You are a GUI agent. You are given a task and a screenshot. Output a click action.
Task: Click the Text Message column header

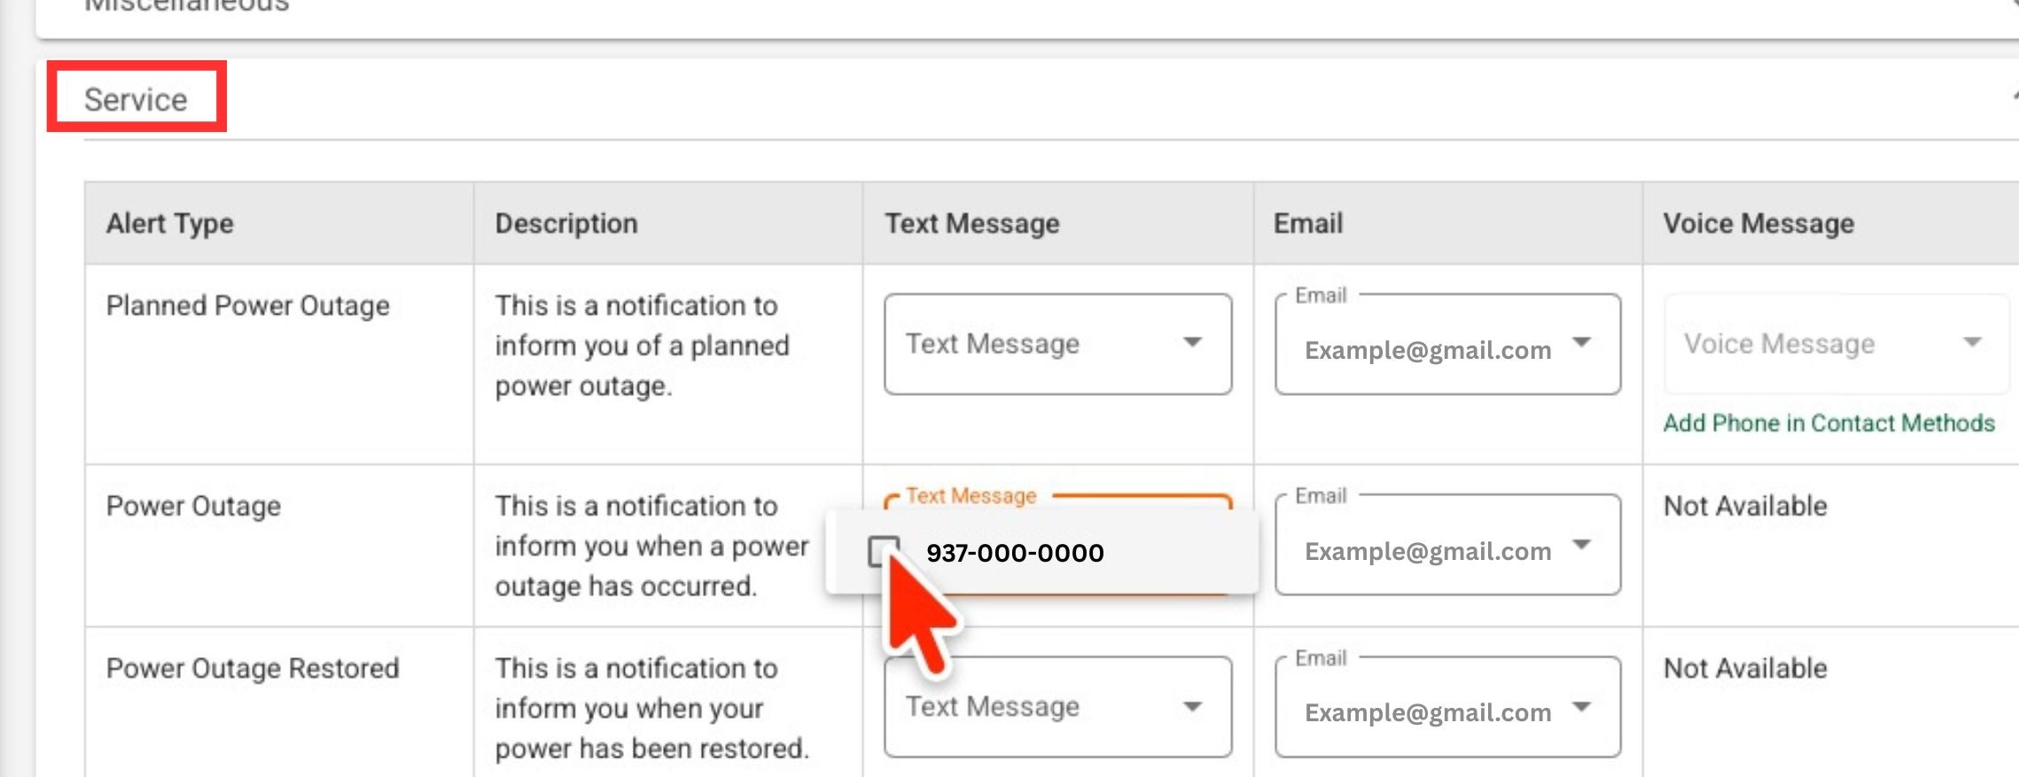tap(971, 223)
